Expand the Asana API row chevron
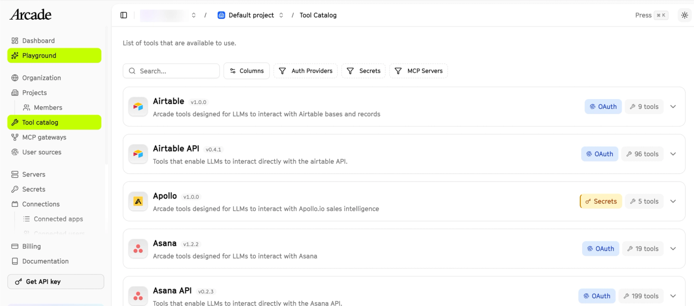Image resolution: width=694 pixels, height=306 pixels. coord(673,296)
